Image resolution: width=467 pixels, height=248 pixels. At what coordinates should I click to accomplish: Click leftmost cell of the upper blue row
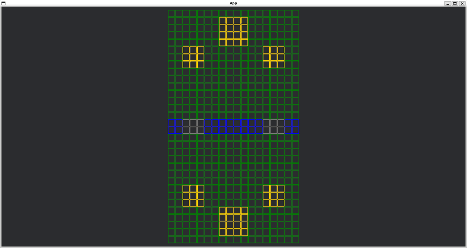coord(171,123)
